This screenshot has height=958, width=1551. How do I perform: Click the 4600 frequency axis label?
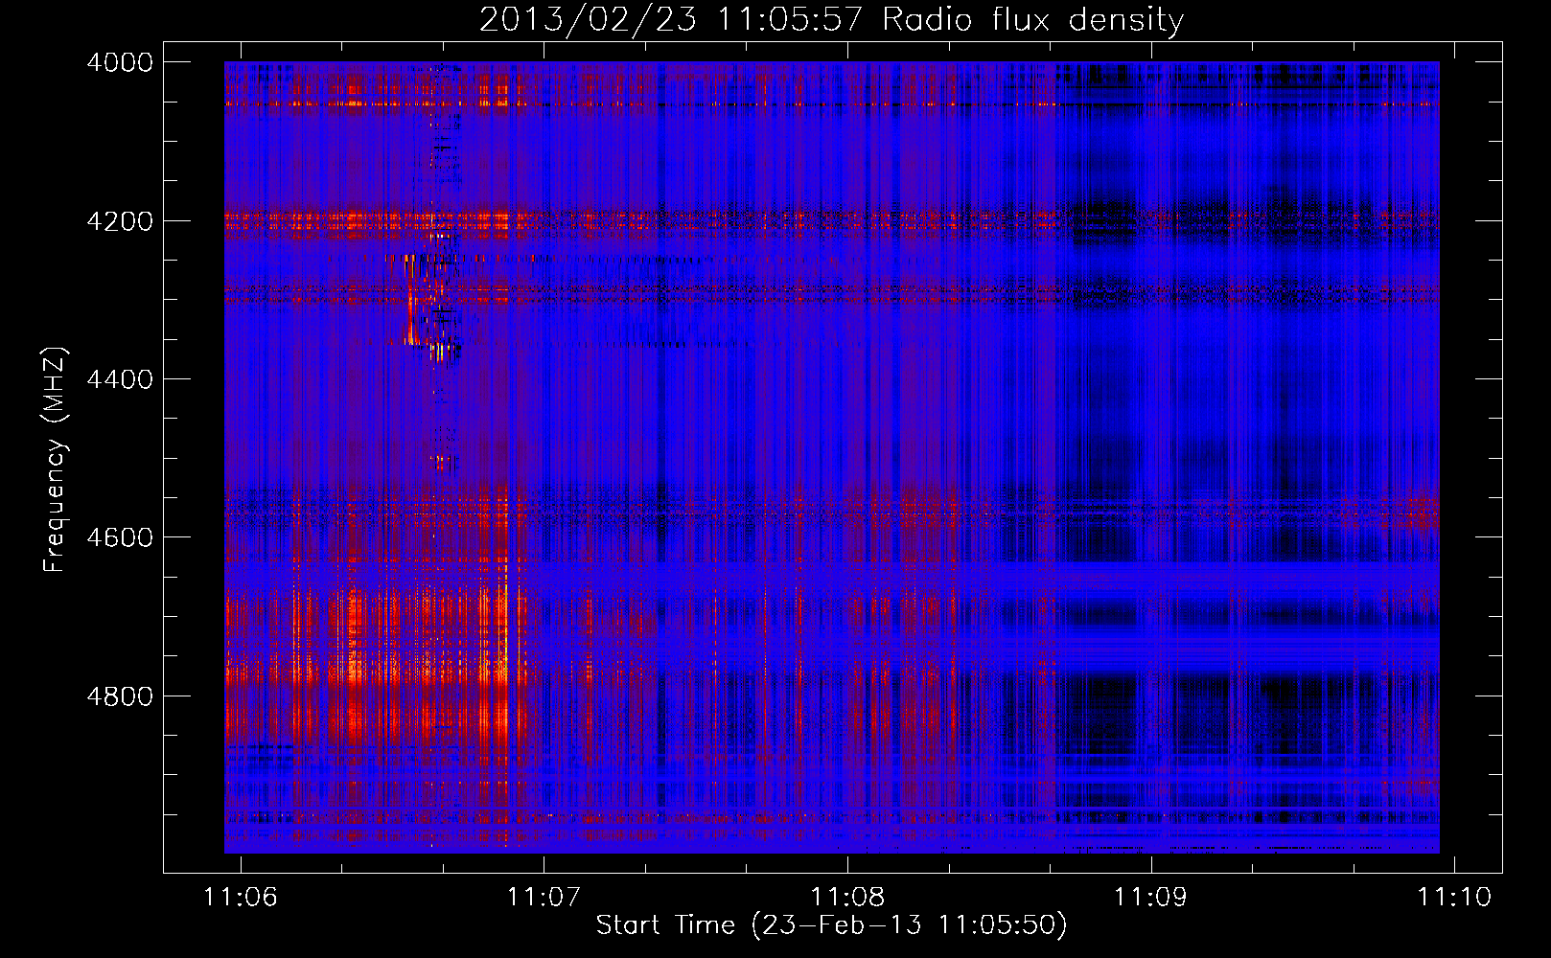(120, 537)
